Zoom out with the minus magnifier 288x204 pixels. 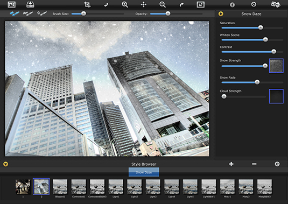pos(163,4)
